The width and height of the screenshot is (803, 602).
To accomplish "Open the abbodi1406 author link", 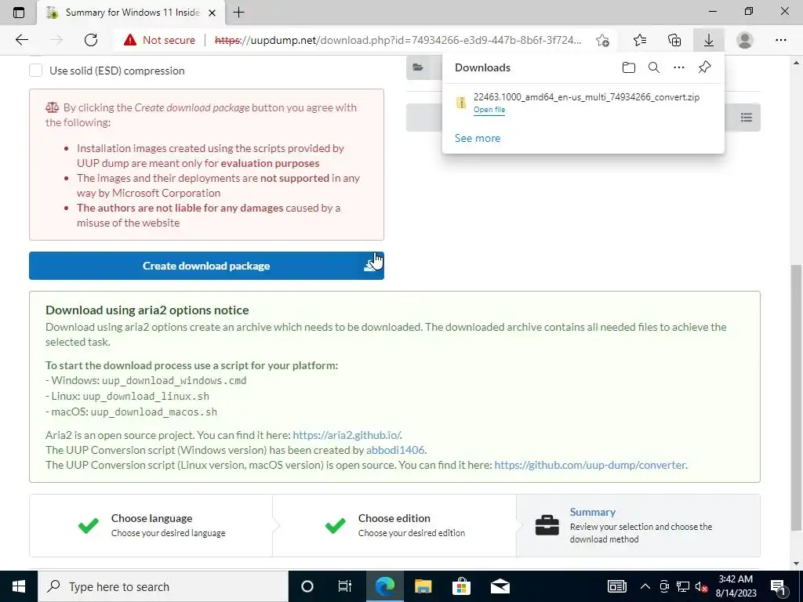I will 395,450.
